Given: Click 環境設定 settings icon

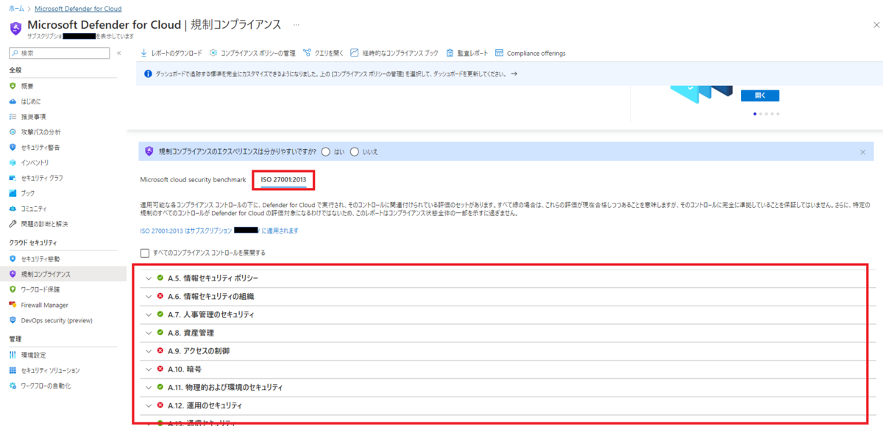Looking at the screenshot, I should 13,355.
